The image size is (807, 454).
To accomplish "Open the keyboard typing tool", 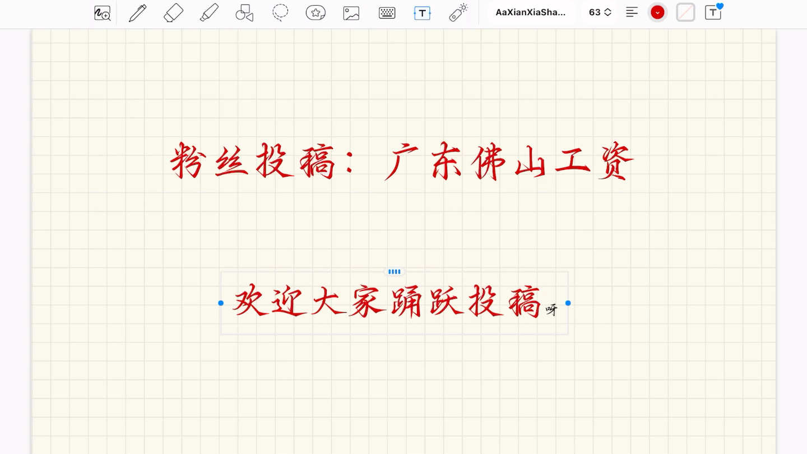I will coord(387,13).
